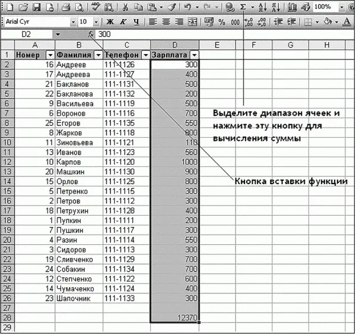Save the workbook with the floppy disk icon
The height and width of the screenshot is (334, 356).
point(37,7)
